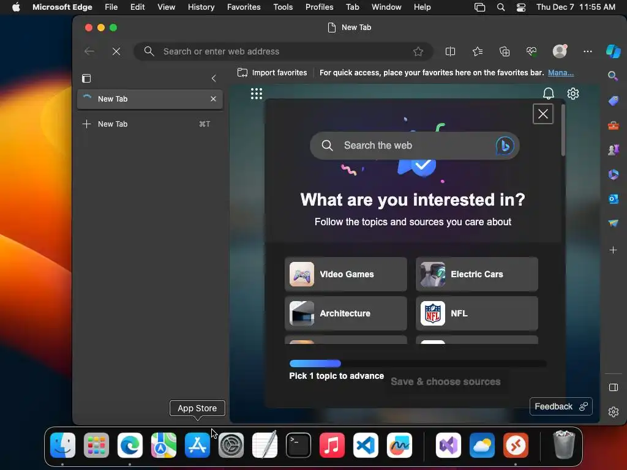Open page settings gear on new tab page
The image size is (627, 470).
pyautogui.click(x=573, y=94)
